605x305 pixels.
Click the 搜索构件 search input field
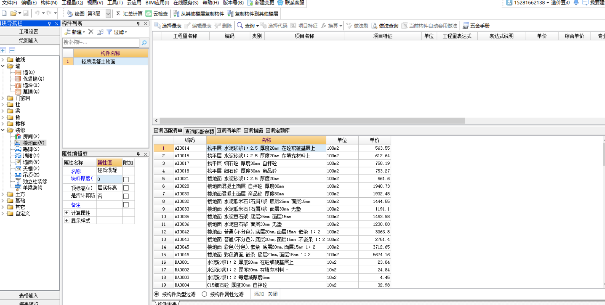(x=101, y=42)
